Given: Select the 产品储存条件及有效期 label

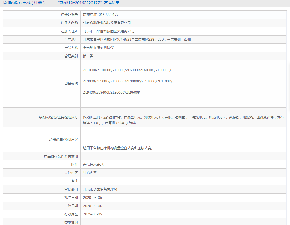Looking at the screenshot, I should pyautogui.click(x=61, y=156).
